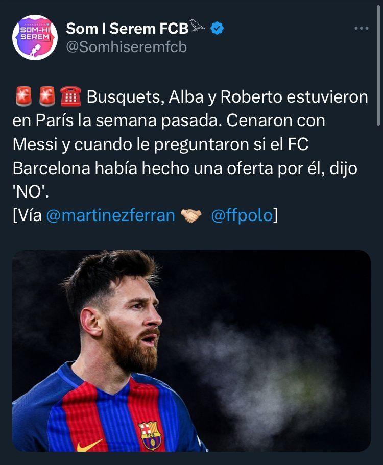Click the vertical scrollbar on right edge

[x=378, y=77]
